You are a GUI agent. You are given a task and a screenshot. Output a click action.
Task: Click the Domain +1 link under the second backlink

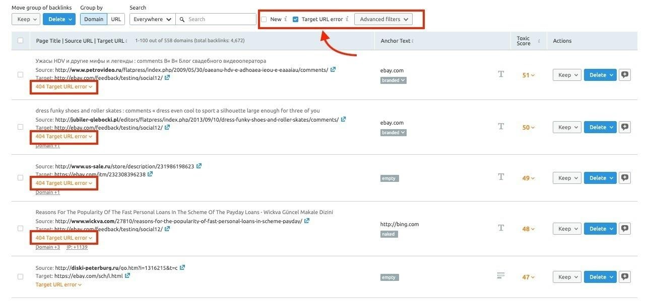tap(47, 145)
